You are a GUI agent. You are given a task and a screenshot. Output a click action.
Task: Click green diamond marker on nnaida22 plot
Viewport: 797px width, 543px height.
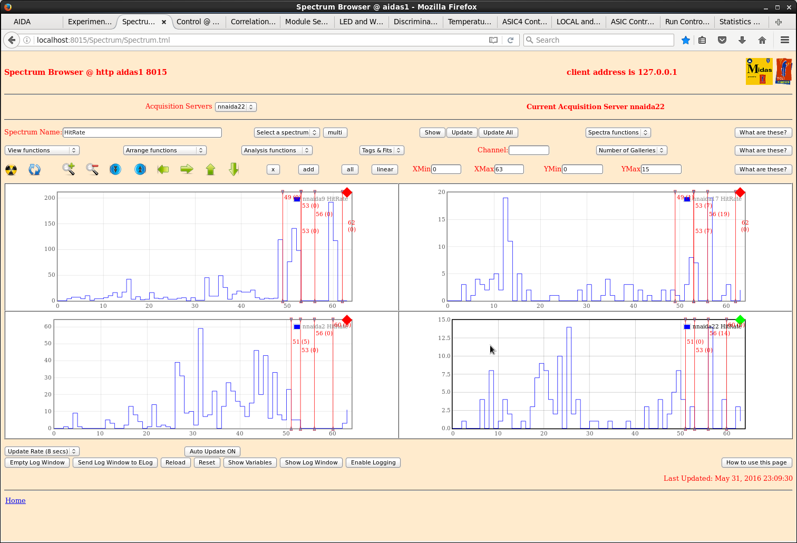tap(740, 320)
